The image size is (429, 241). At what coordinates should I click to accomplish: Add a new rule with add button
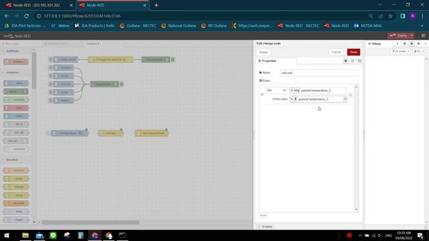pos(263,216)
